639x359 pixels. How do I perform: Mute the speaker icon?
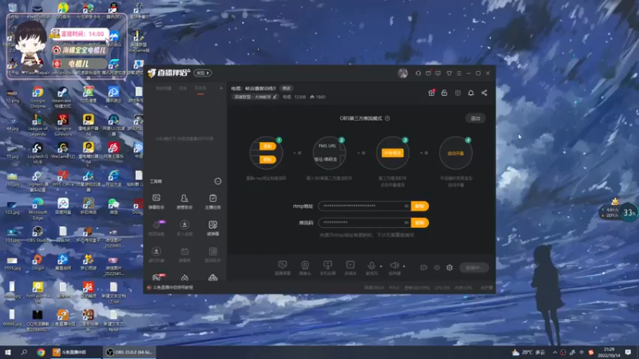394,266
